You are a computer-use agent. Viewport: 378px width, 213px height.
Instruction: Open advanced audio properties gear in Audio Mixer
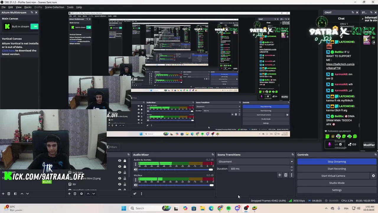pos(135,194)
